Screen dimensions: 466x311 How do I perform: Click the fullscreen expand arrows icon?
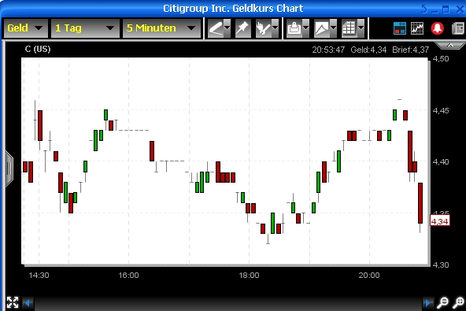13,302
